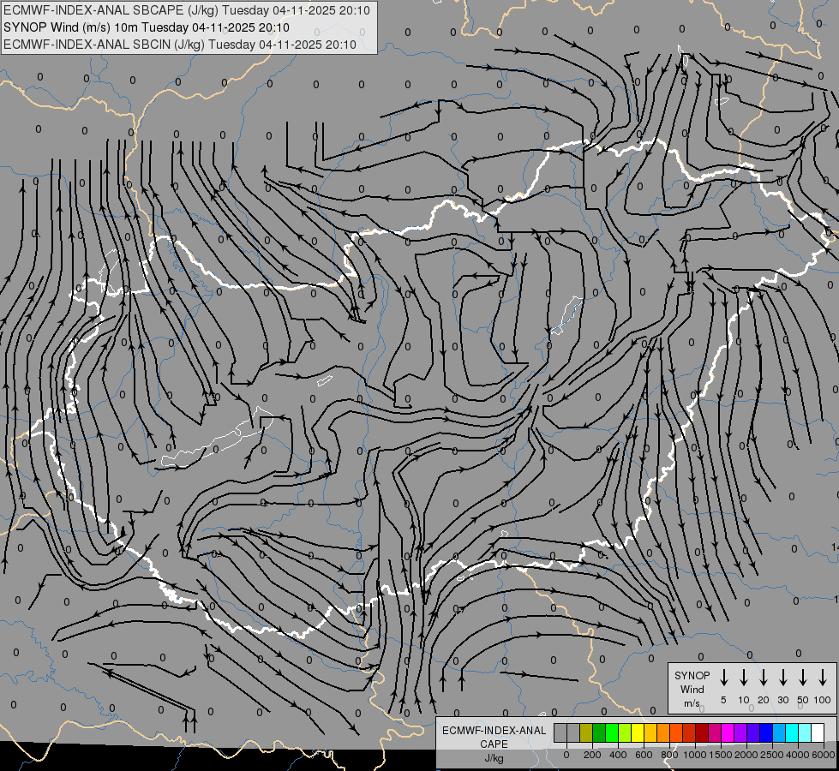
Task: Click the m/s unit in the wind legend
Action: click(x=692, y=703)
